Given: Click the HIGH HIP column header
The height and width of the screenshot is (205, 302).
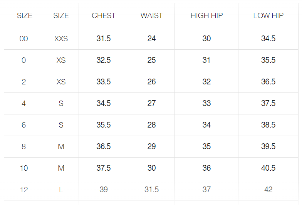Looking at the screenshot, I should (206, 16).
